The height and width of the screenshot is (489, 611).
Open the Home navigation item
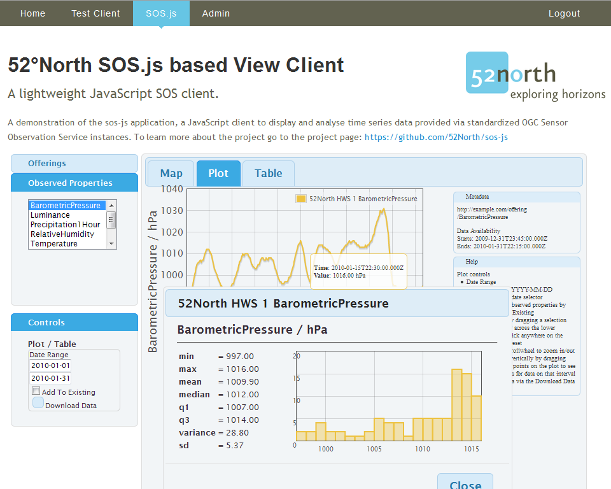pos(32,13)
